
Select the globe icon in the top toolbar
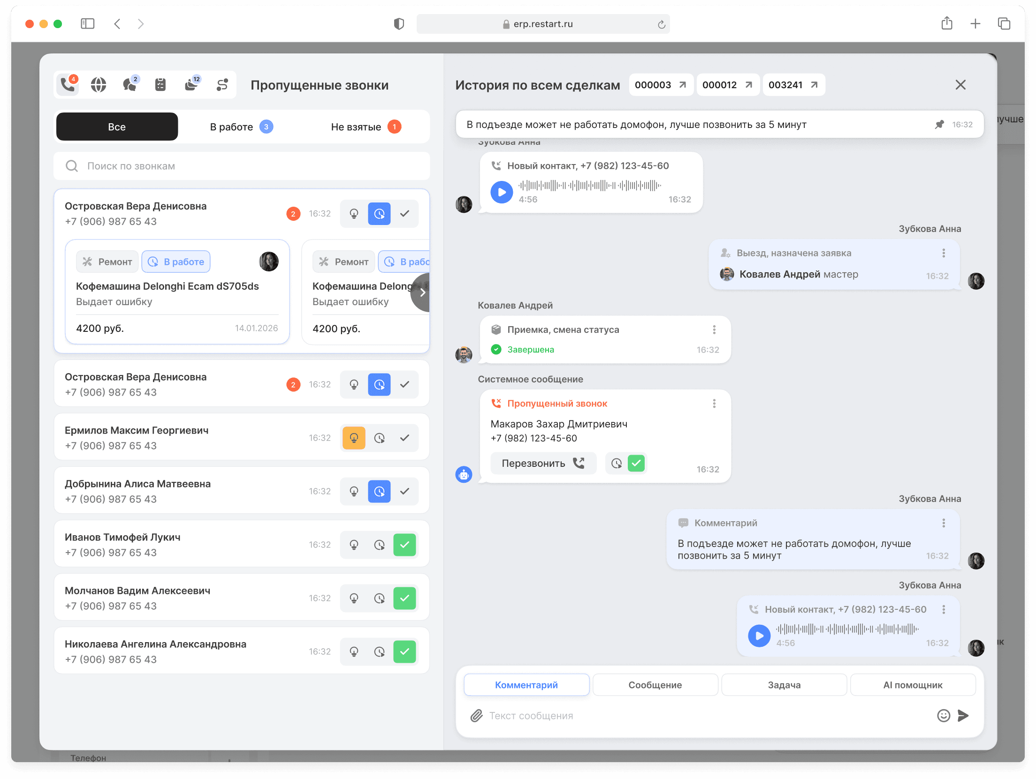click(98, 85)
